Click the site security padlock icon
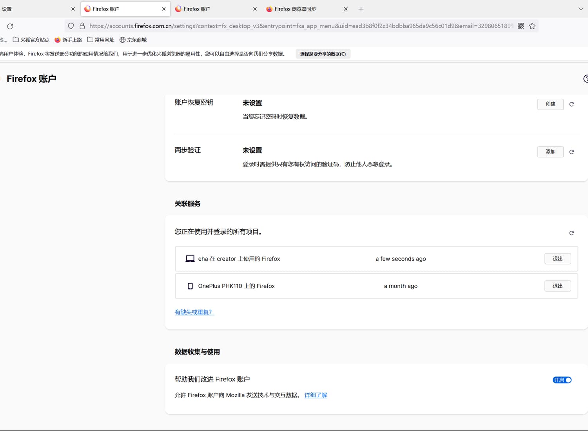Viewport: 588px width, 431px height. click(x=82, y=26)
